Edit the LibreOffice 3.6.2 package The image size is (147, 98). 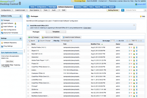click(129, 80)
